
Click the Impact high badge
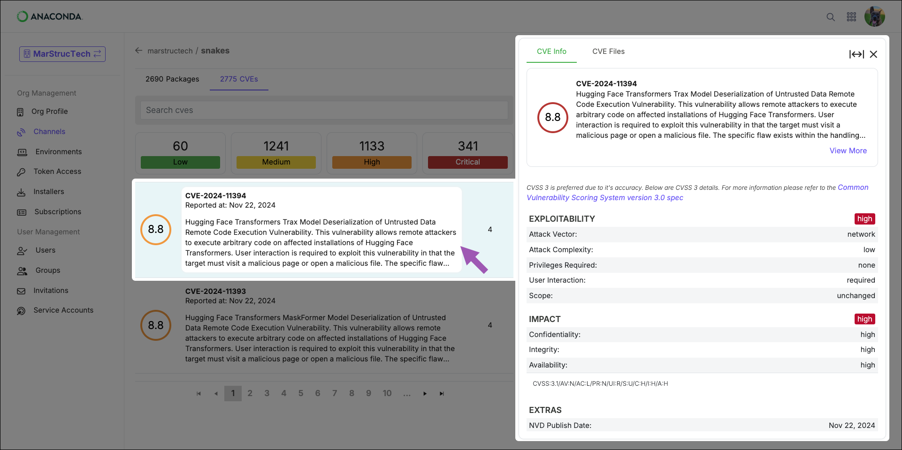point(864,319)
